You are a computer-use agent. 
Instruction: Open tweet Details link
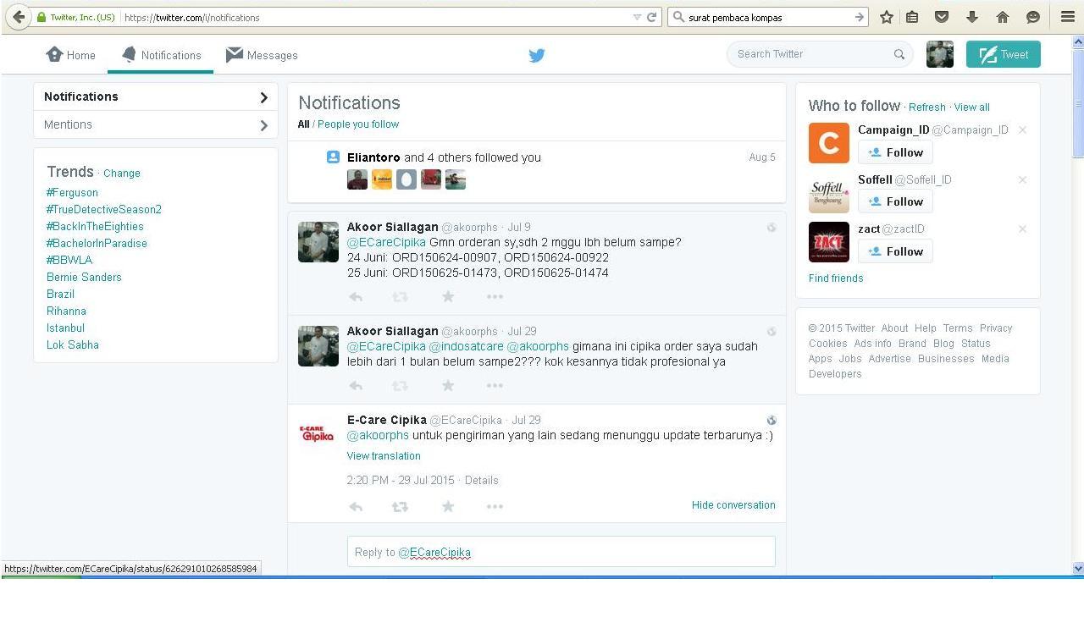click(481, 480)
